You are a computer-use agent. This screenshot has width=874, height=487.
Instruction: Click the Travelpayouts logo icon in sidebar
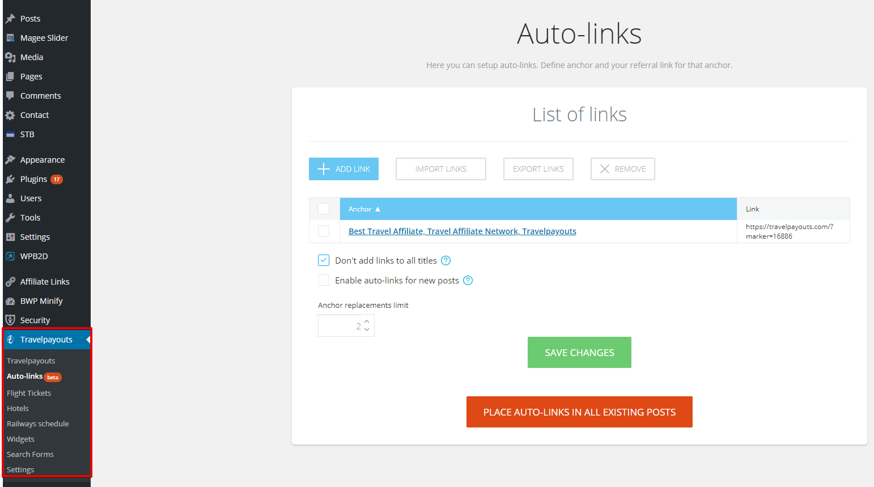click(x=10, y=340)
